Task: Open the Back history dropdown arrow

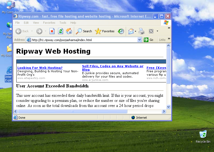Action: [32, 31]
